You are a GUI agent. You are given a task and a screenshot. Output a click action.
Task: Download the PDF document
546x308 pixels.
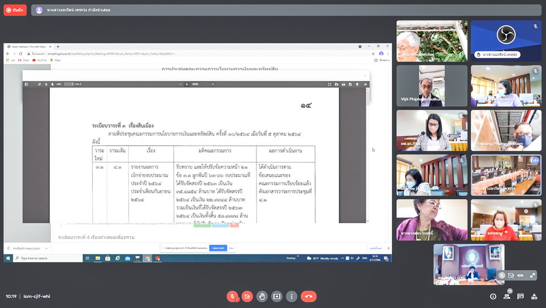tap(351, 84)
